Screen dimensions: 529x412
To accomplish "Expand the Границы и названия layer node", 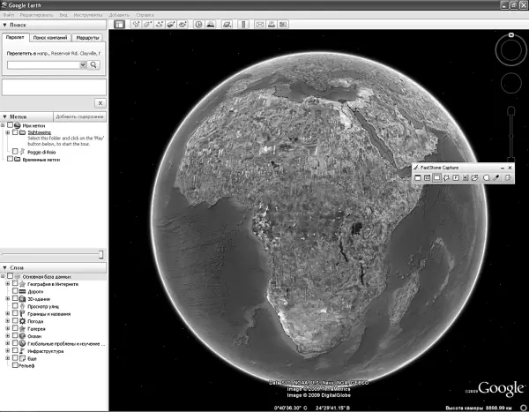I will tap(8, 313).
